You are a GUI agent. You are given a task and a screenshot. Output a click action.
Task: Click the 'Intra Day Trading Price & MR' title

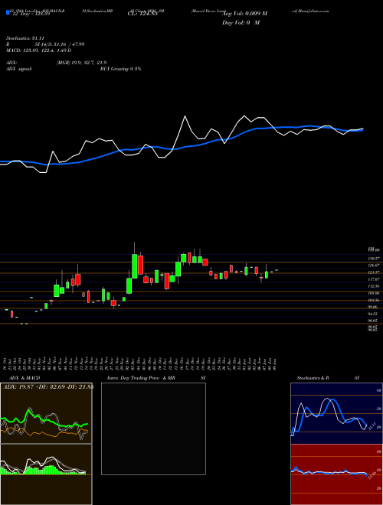coord(142,378)
